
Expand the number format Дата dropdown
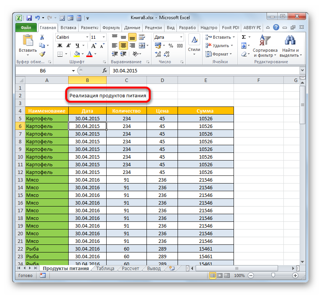tap(181, 37)
